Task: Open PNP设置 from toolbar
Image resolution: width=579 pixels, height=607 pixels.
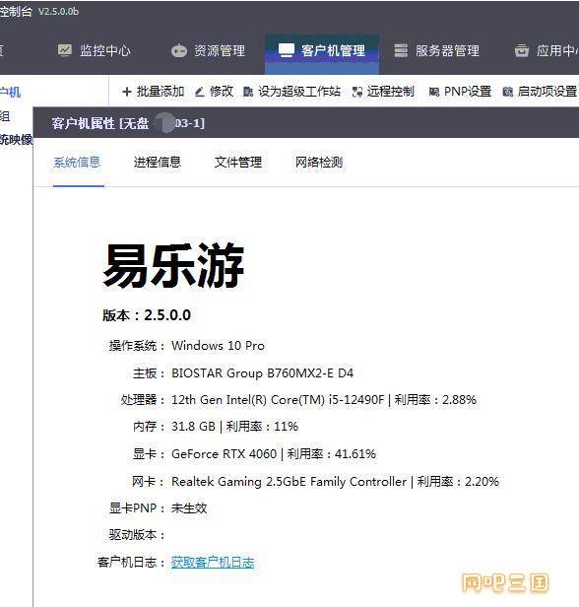Action: [460, 92]
